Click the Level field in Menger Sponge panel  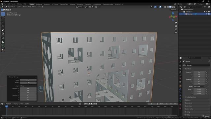(28, 80)
